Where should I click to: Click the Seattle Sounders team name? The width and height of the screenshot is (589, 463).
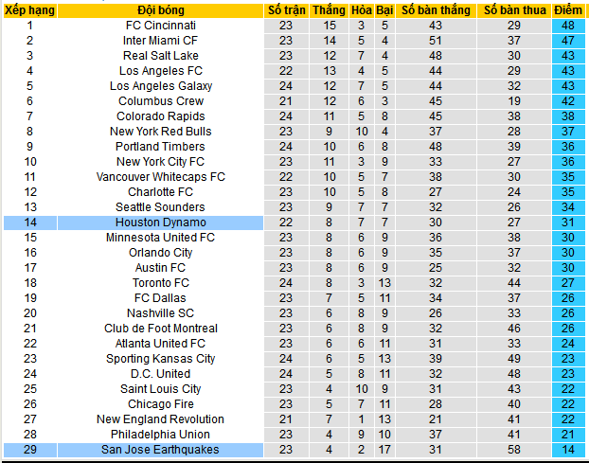[x=160, y=207]
